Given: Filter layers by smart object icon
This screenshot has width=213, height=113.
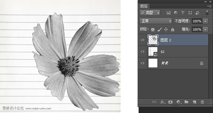Looking at the screenshot, I should (197, 13).
